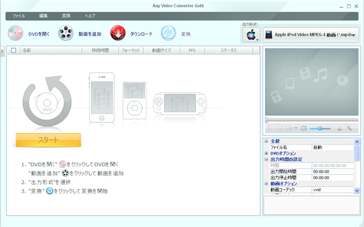Open the Apple iPod Video MPEG-4 format dropdown
Viewport: 364px width, 227px height.
tap(311, 35)
